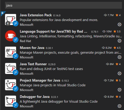Click the '8.2M' download count
The image size is (124, 110).
108,48
